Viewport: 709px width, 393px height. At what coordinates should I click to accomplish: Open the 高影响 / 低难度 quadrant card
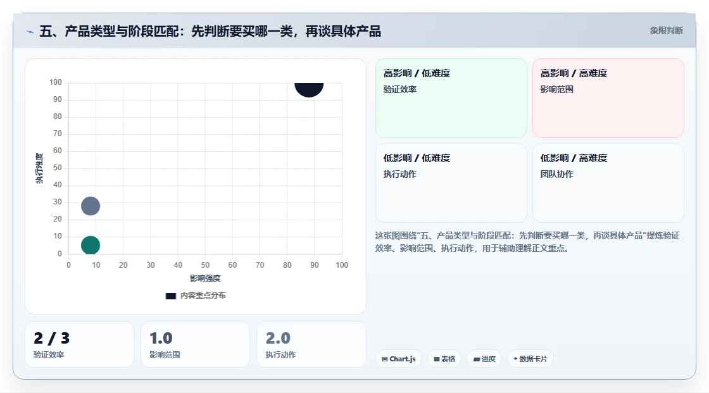pyautogui.click(x=451, y=98)
